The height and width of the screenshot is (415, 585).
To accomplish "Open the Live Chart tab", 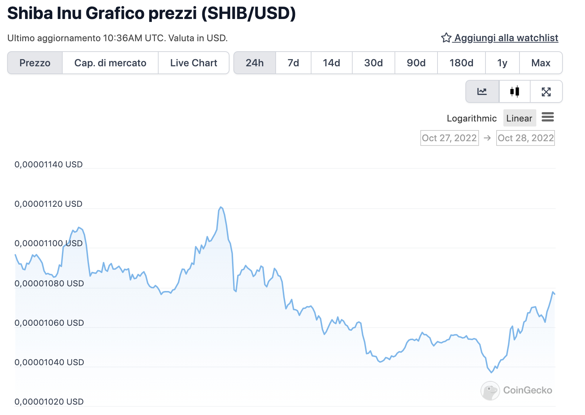I will coord(194,63).
